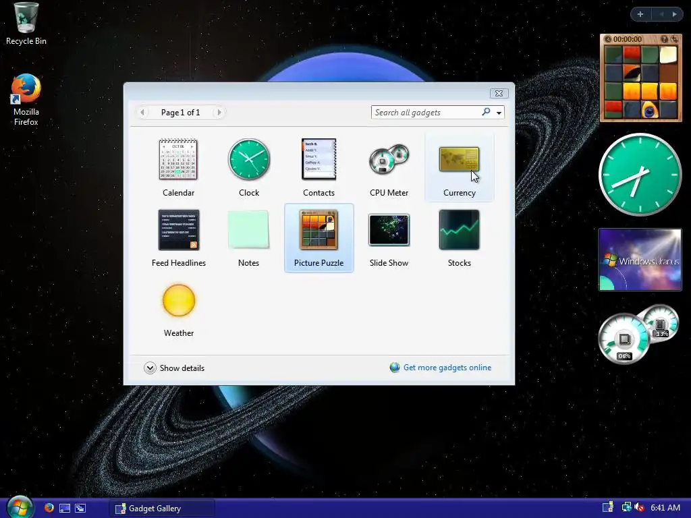Select the Stocks gadget icon
The height and width of the screenshot is (518, 691).
(459, 229)
